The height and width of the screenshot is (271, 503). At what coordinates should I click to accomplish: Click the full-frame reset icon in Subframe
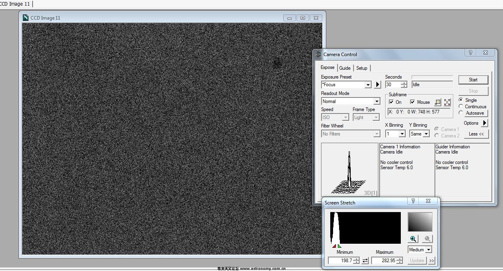[x=447, y=102]
